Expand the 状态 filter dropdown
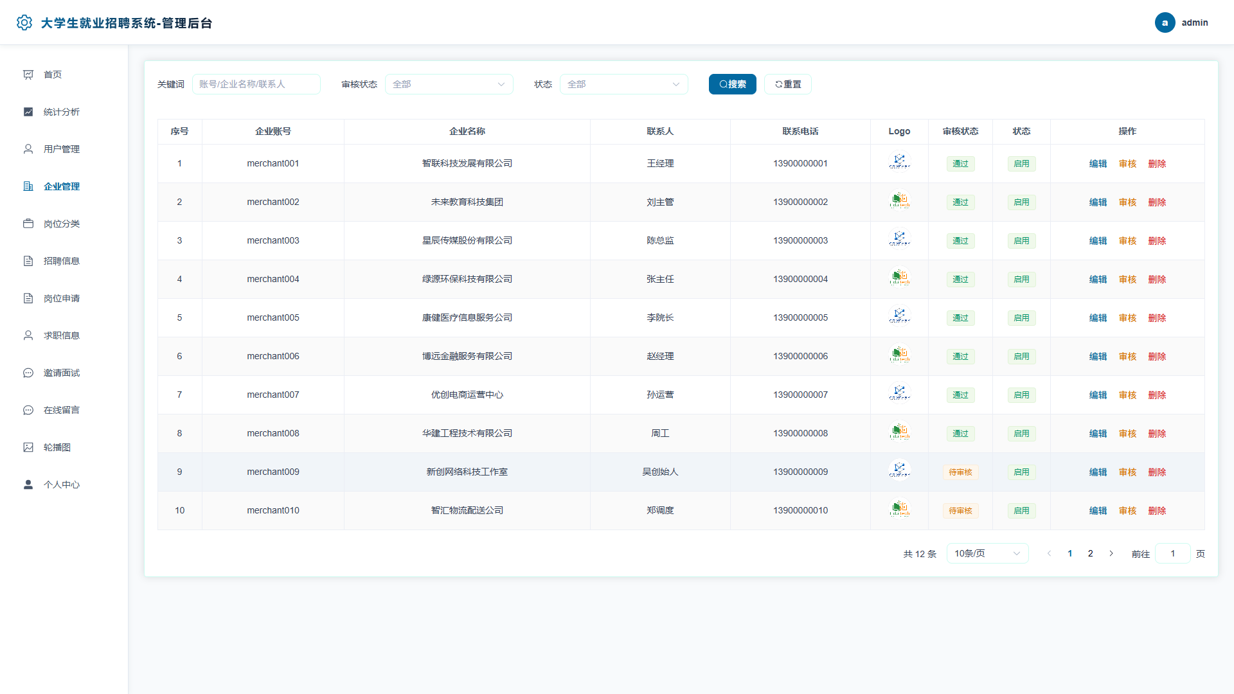1234x694 pixels. coord(623,84)
